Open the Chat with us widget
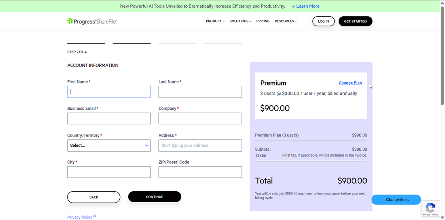 point(396,200)
